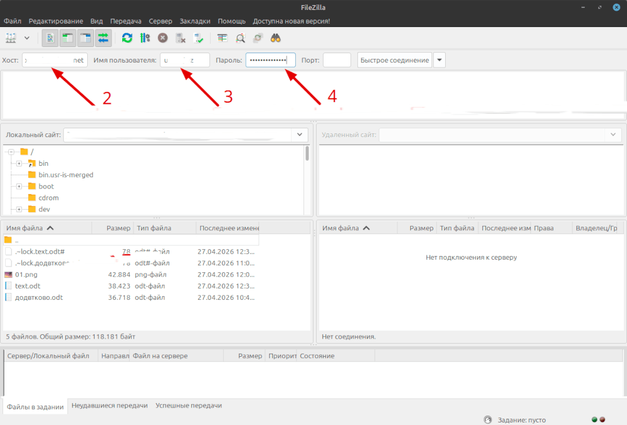The height and width of the screenshot is (425, 627).
Task: Click the green activity indicator light
Action: 594,420
